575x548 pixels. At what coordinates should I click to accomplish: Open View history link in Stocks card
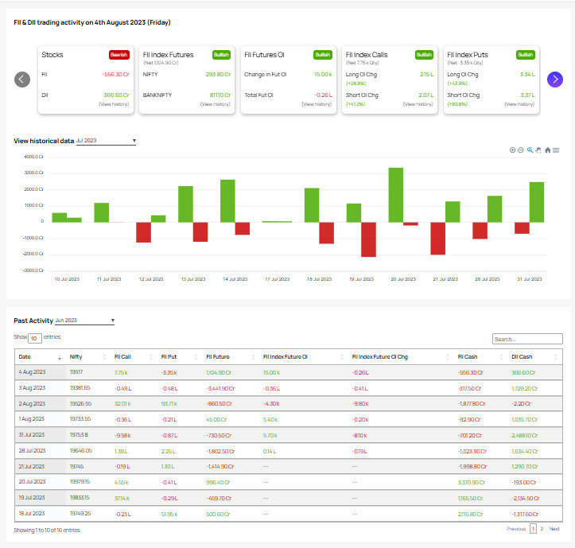[114, 104]
